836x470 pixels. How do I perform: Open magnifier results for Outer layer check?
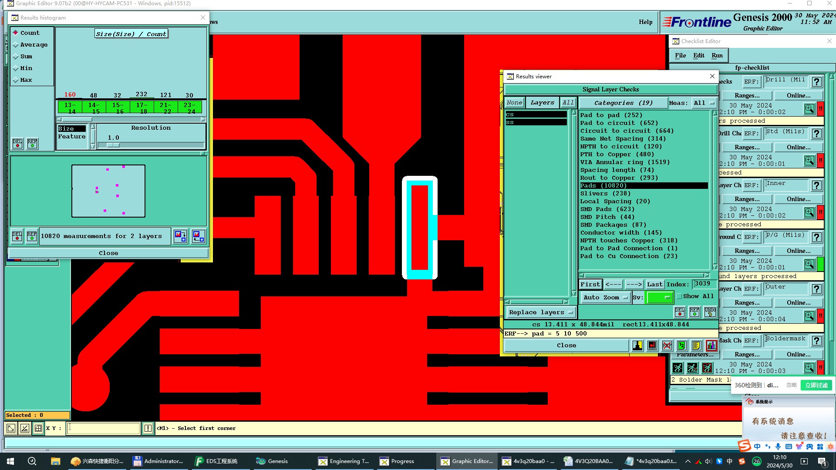point(809,316)
